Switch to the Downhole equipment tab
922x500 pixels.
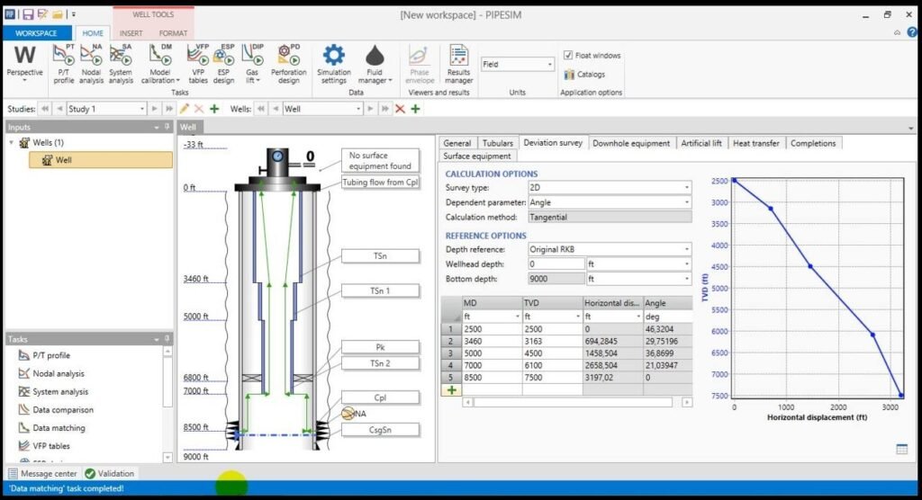[631, 143]
